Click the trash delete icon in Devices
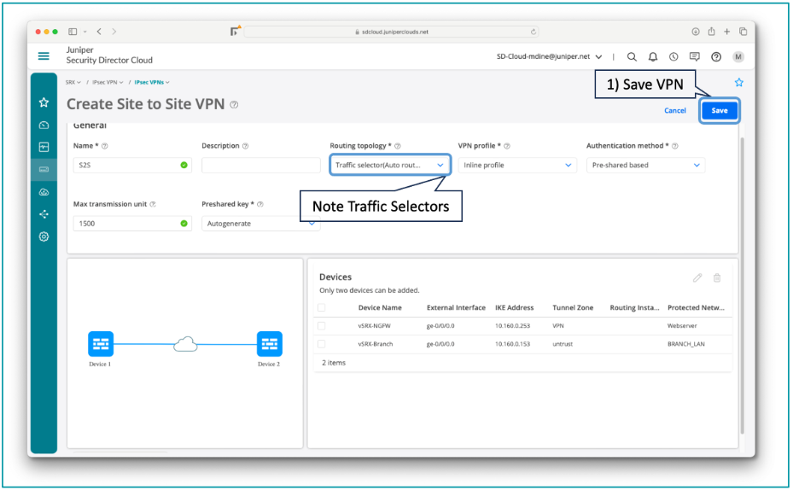This screenshot has height=490, width=793. click(717, 278)
